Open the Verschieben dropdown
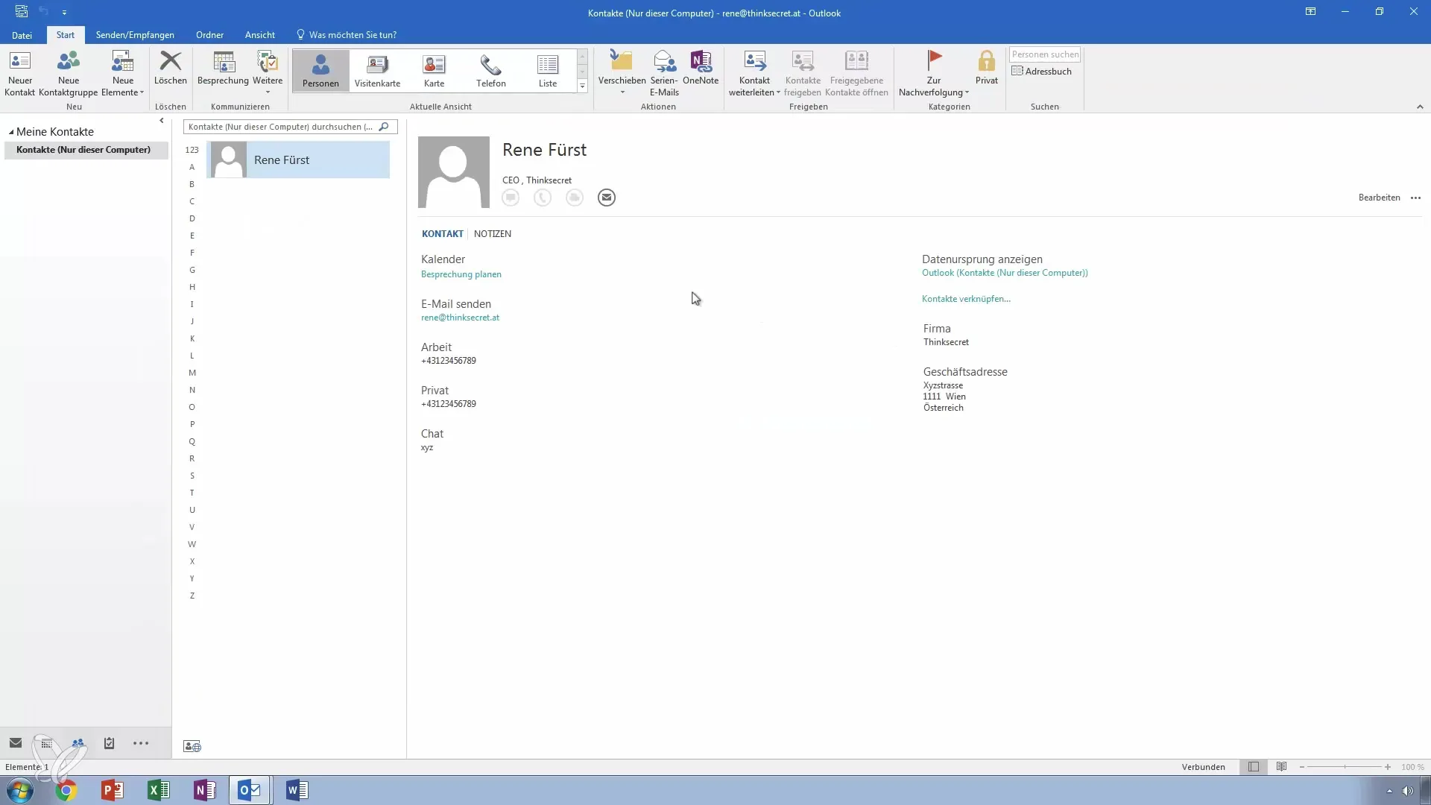The height and width of the screenshot is (805, 1431). coord(622,73)
